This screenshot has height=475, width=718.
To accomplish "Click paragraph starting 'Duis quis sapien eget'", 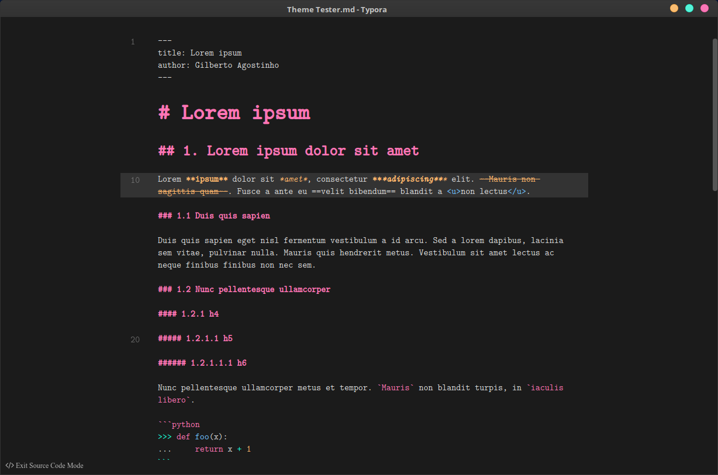I will point(361,252).
